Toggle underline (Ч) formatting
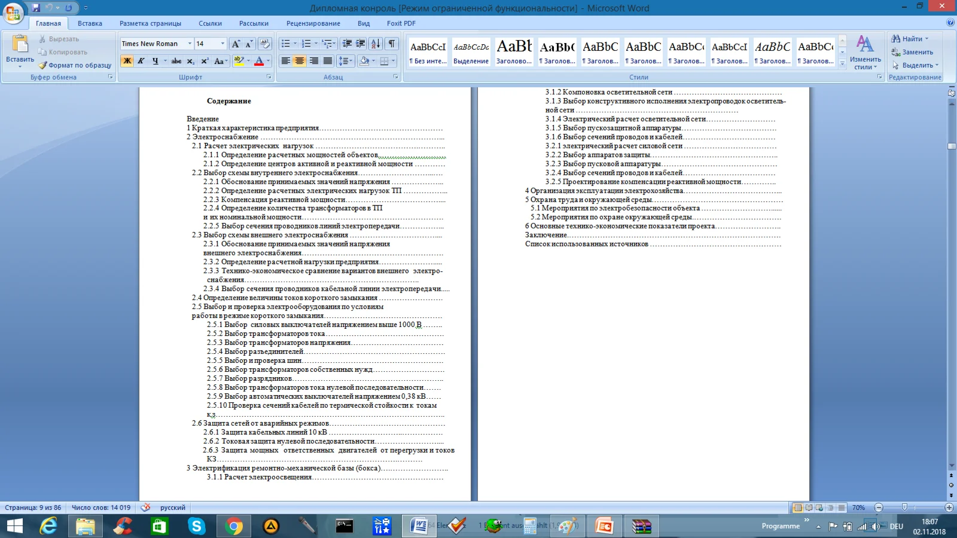The width and height of the screenshot is (957, 538). point(156,61)
